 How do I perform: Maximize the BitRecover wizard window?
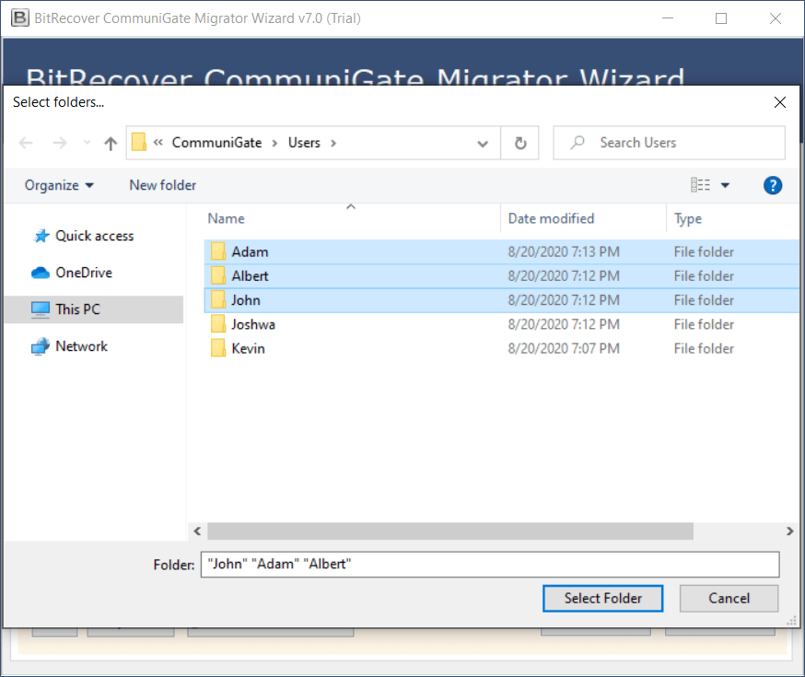tap(721, 18)
